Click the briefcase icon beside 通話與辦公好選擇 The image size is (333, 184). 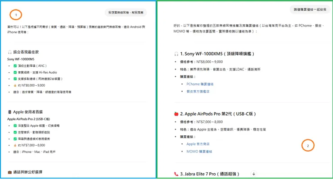[10, 172]
